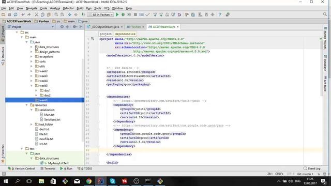Viewport: 331px width, 186px height.
Task: Click the VCS Commit Changes icon
Action: tap(161, 14)
